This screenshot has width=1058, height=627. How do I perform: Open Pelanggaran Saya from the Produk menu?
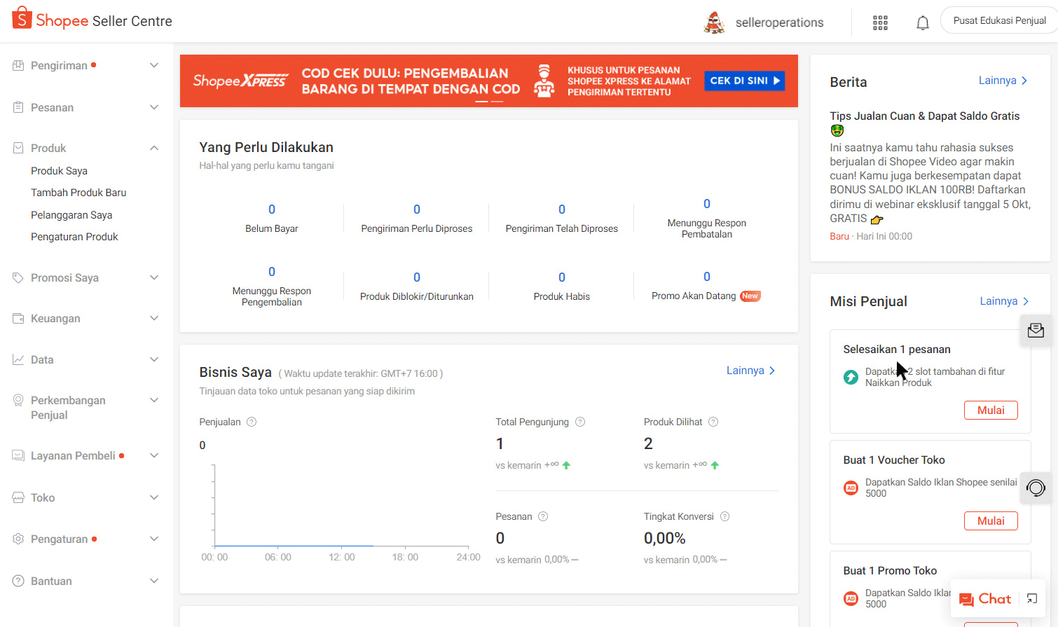[x=73, y=214]
